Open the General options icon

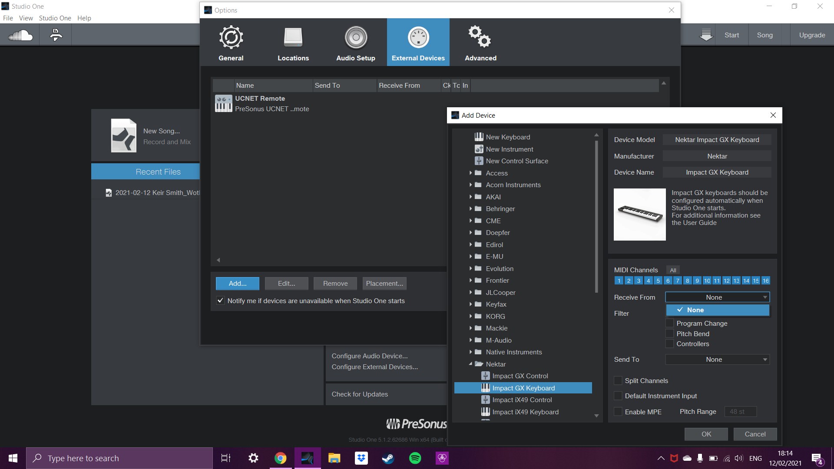click(x=231, y=38)
